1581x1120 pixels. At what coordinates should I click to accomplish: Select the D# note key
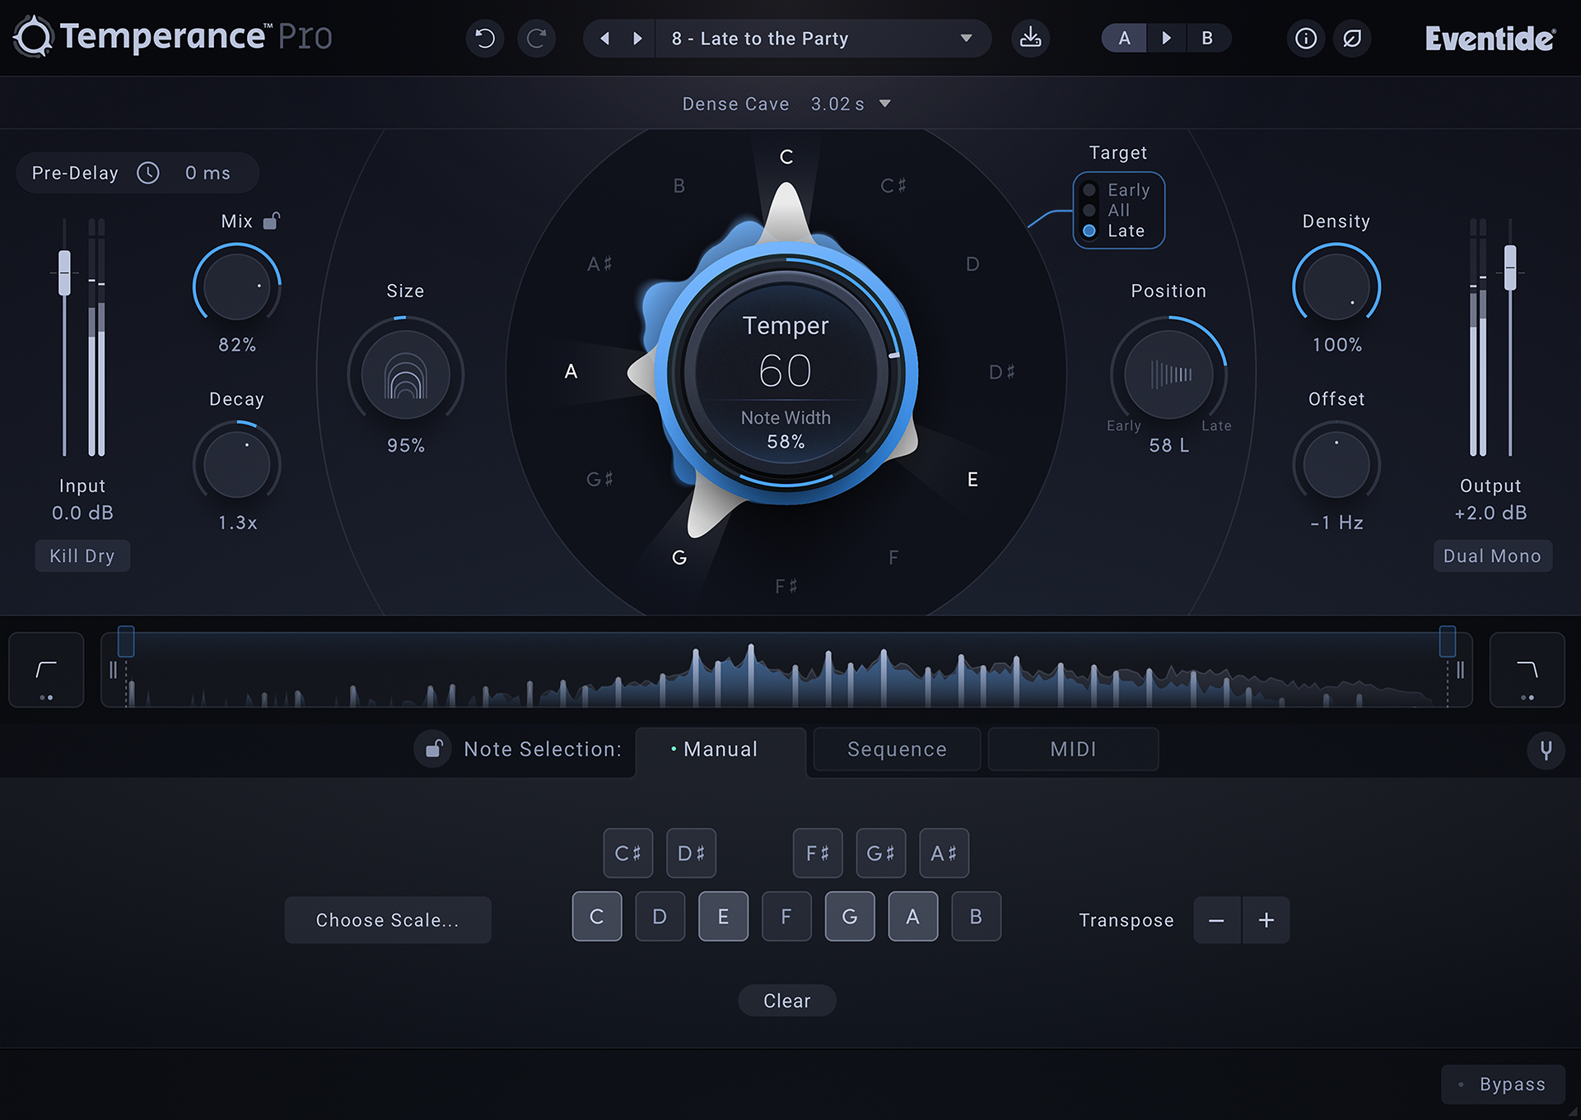click(691, 853)
